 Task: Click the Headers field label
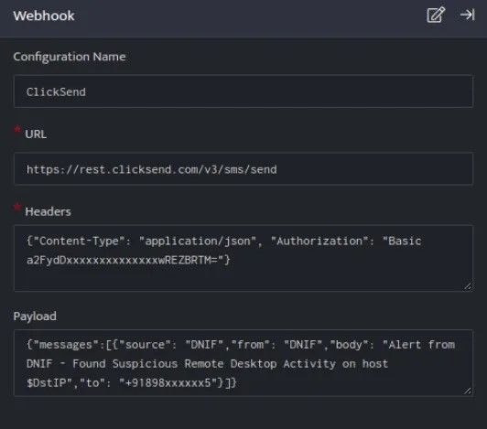[x=48, y=211]
